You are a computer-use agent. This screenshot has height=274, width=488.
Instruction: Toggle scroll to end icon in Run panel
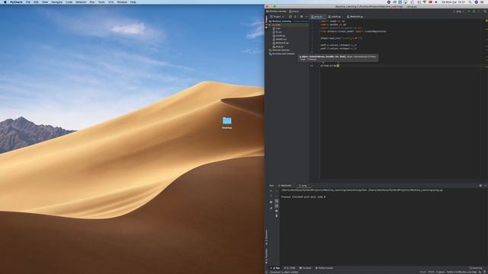[276, 205]
